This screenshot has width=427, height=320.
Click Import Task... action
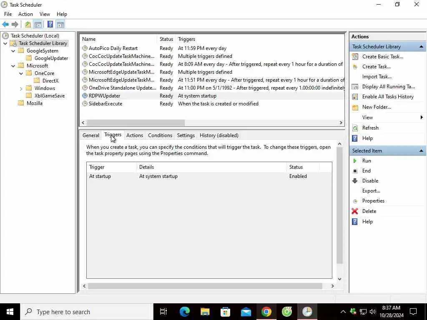click(x=377, y=77)
